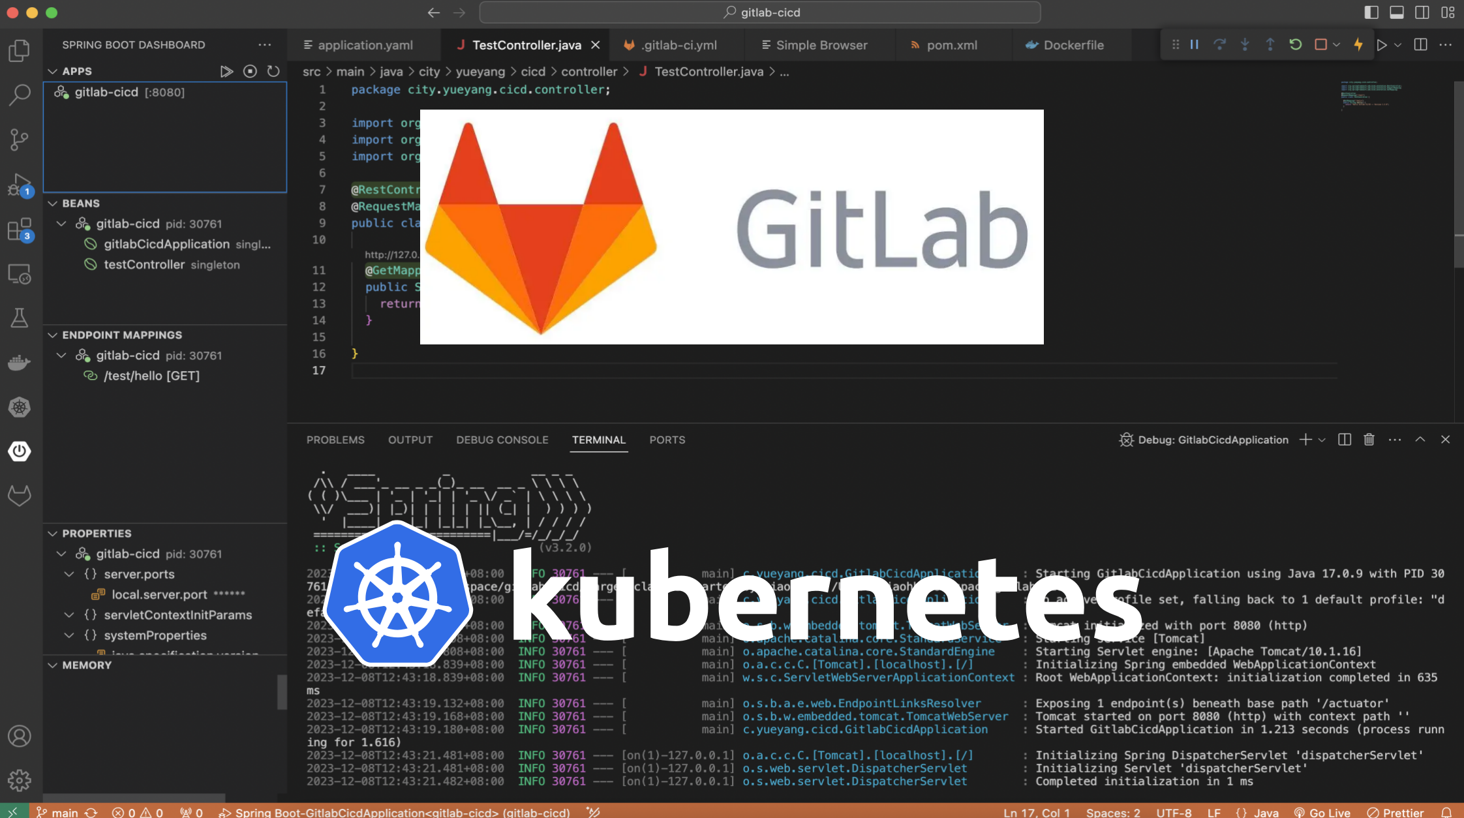1464x818 pixels.
Task: Open the DEBUG CONSOLE panel tab
Action: click(x=502, y=440)
